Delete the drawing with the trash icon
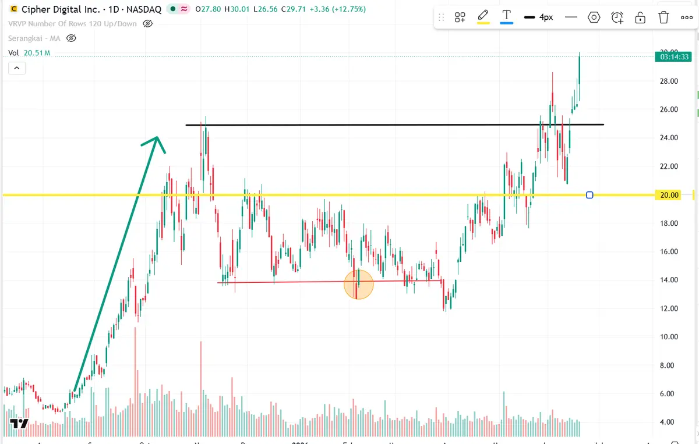Viewport: 699px width, 444px height. coord(663,17)
